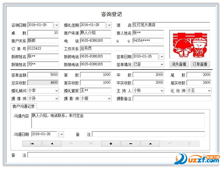Cancel edits with the X navigator icon
Image resolution: width=222 pixels, height=169 pixels.
pos(190,144)
